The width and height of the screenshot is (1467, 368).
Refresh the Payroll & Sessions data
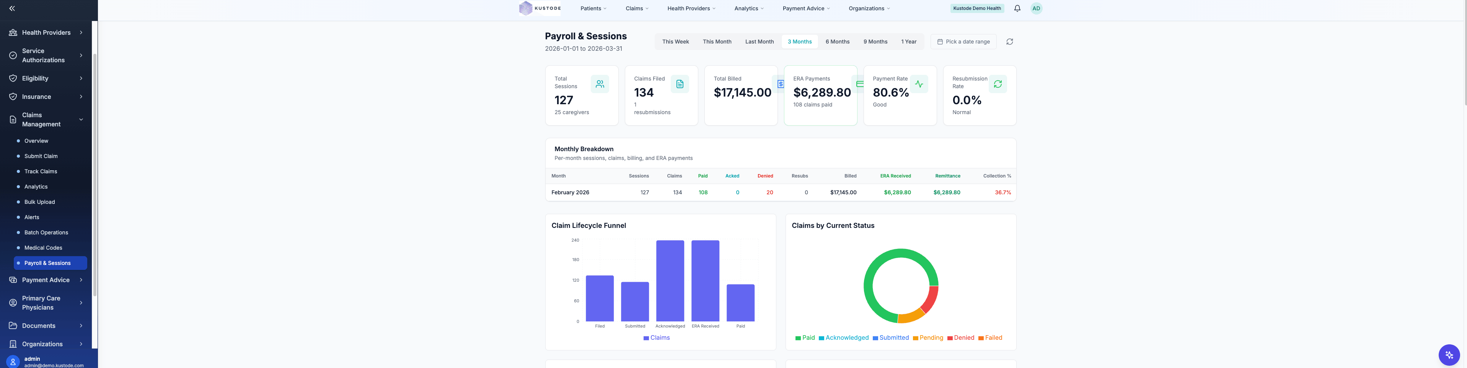(x=1009, y=41)
